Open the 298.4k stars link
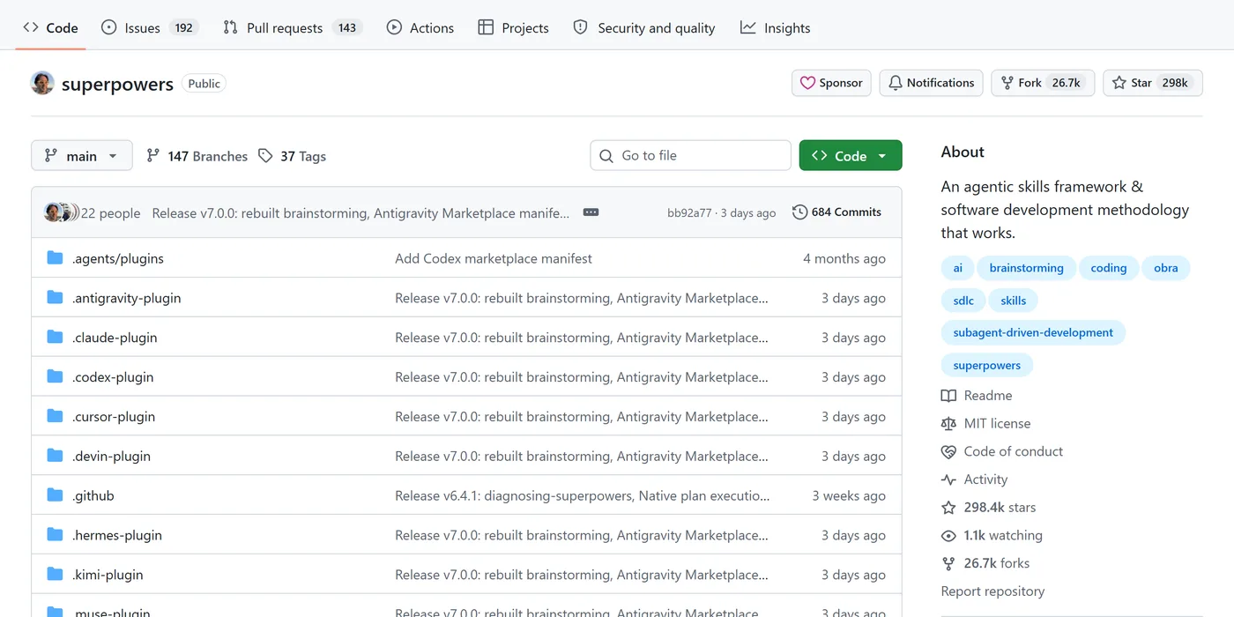The width and height of the screenshot is (1234, 617). 989,508
